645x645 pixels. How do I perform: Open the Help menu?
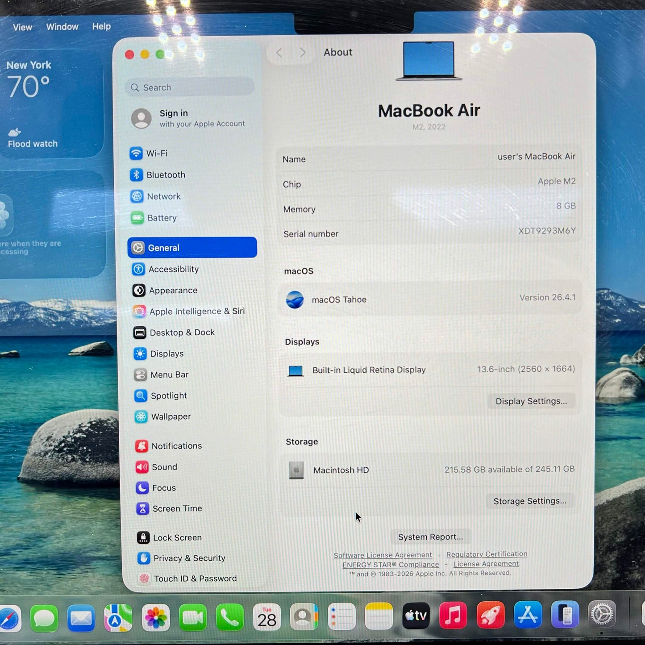(102, 26)
